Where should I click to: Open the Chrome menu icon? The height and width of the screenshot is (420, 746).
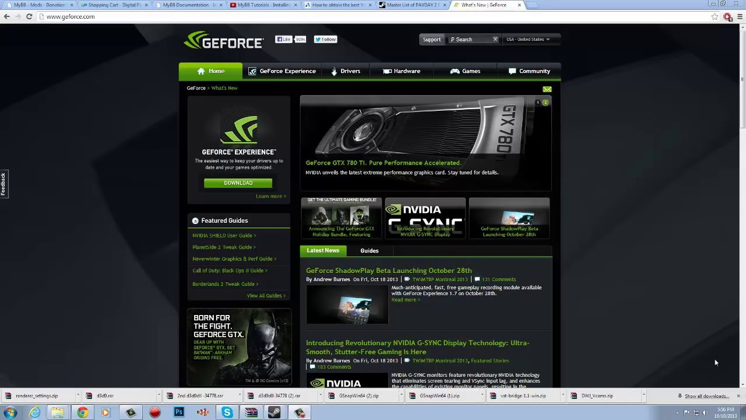[739, 16]
